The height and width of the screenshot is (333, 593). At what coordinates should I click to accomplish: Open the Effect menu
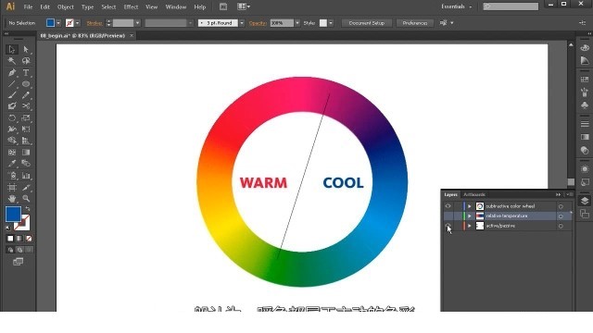click(x=131, y=6)
